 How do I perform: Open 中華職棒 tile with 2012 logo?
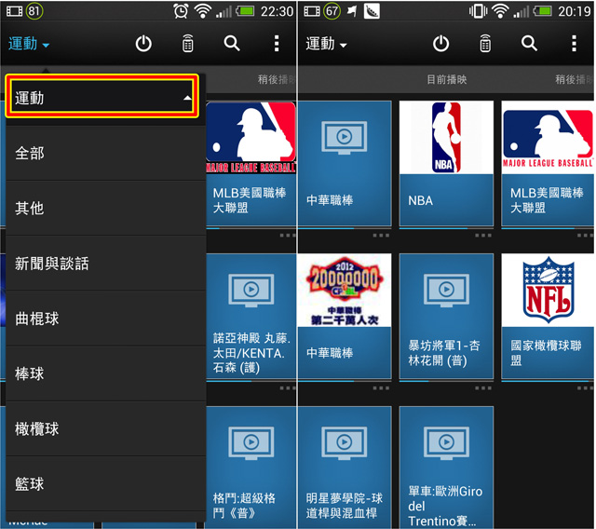tap(345, 316)
